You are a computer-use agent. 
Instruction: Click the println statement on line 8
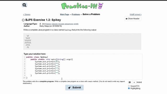coord(47,73)
